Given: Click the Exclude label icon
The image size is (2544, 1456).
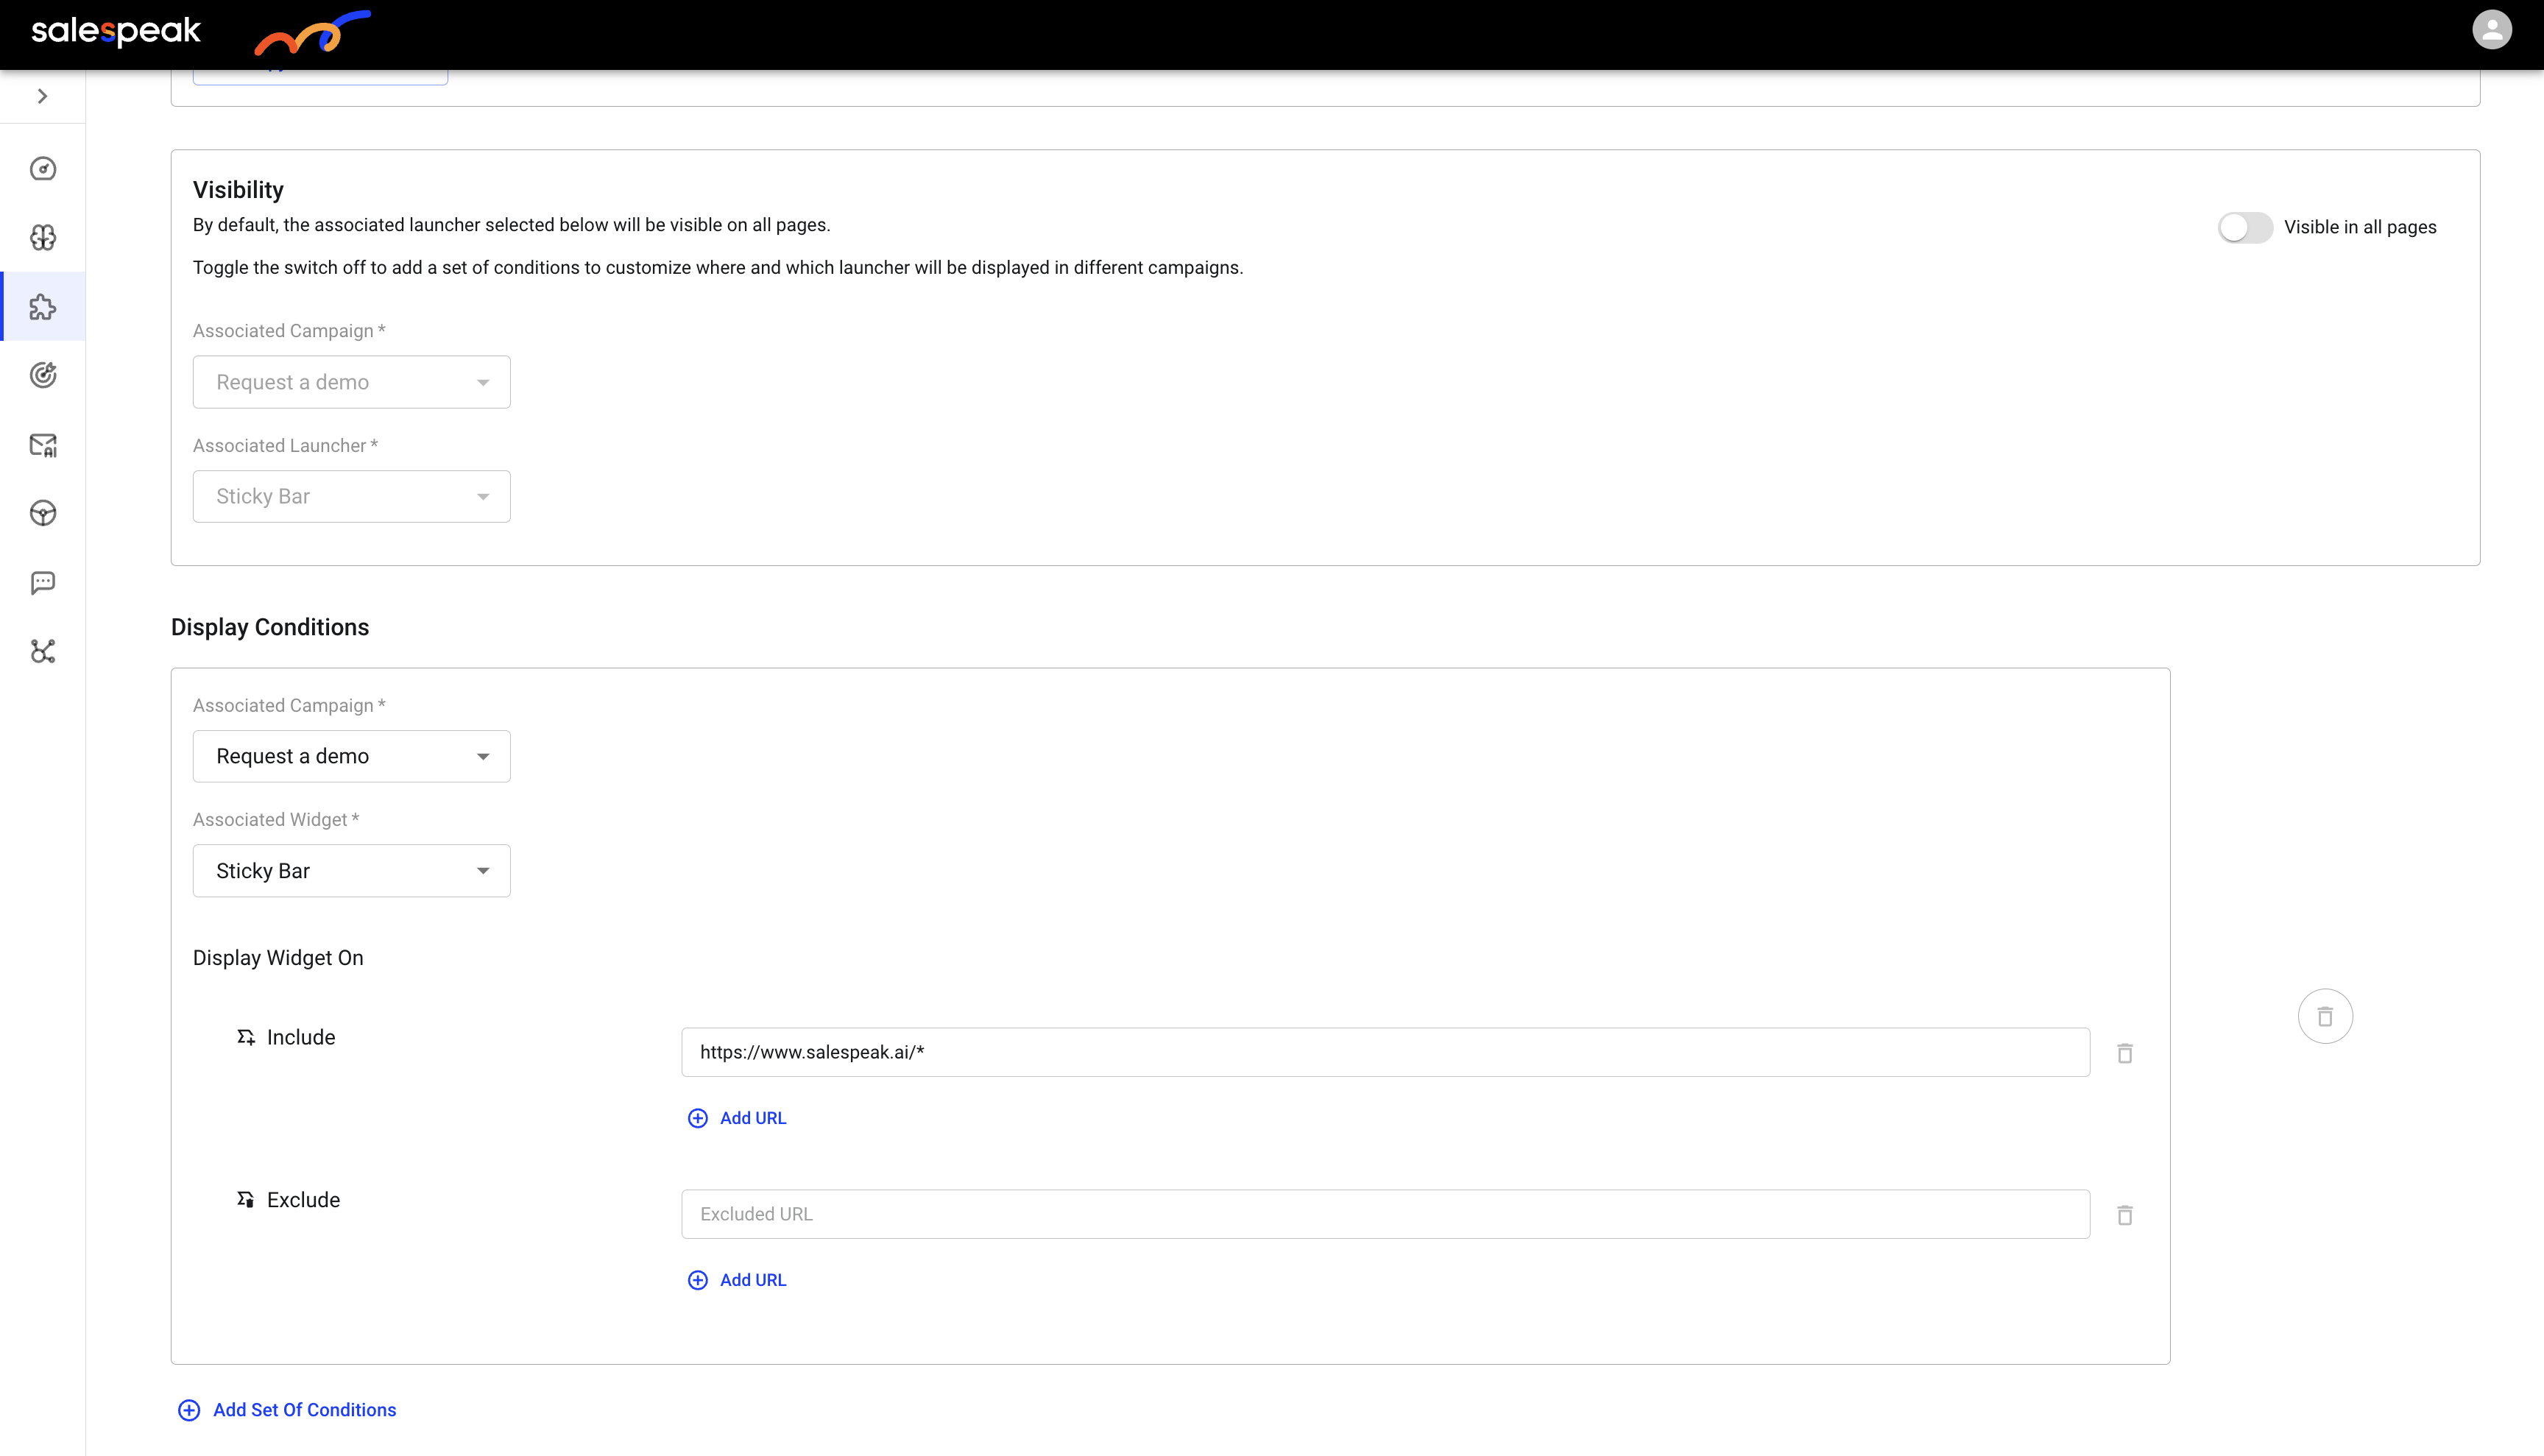Looking at the screenshot, I should click(x=246, y=1199).
